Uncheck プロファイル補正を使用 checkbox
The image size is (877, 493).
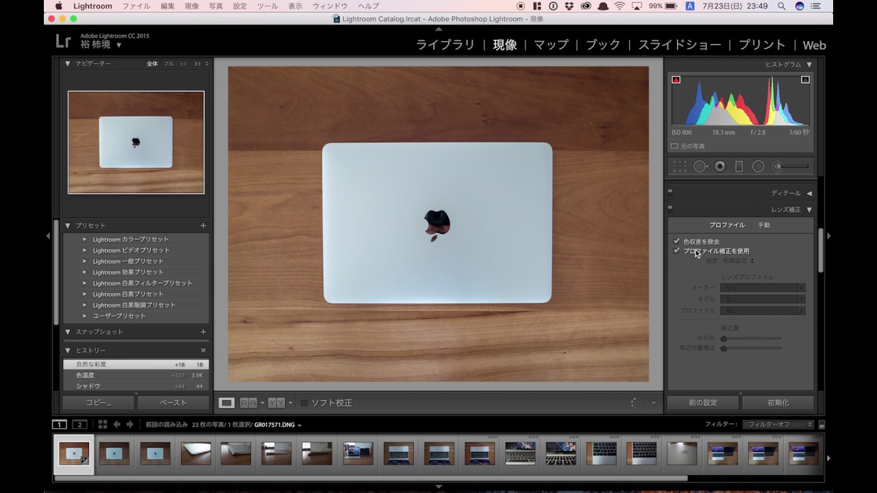pos(676,251)
